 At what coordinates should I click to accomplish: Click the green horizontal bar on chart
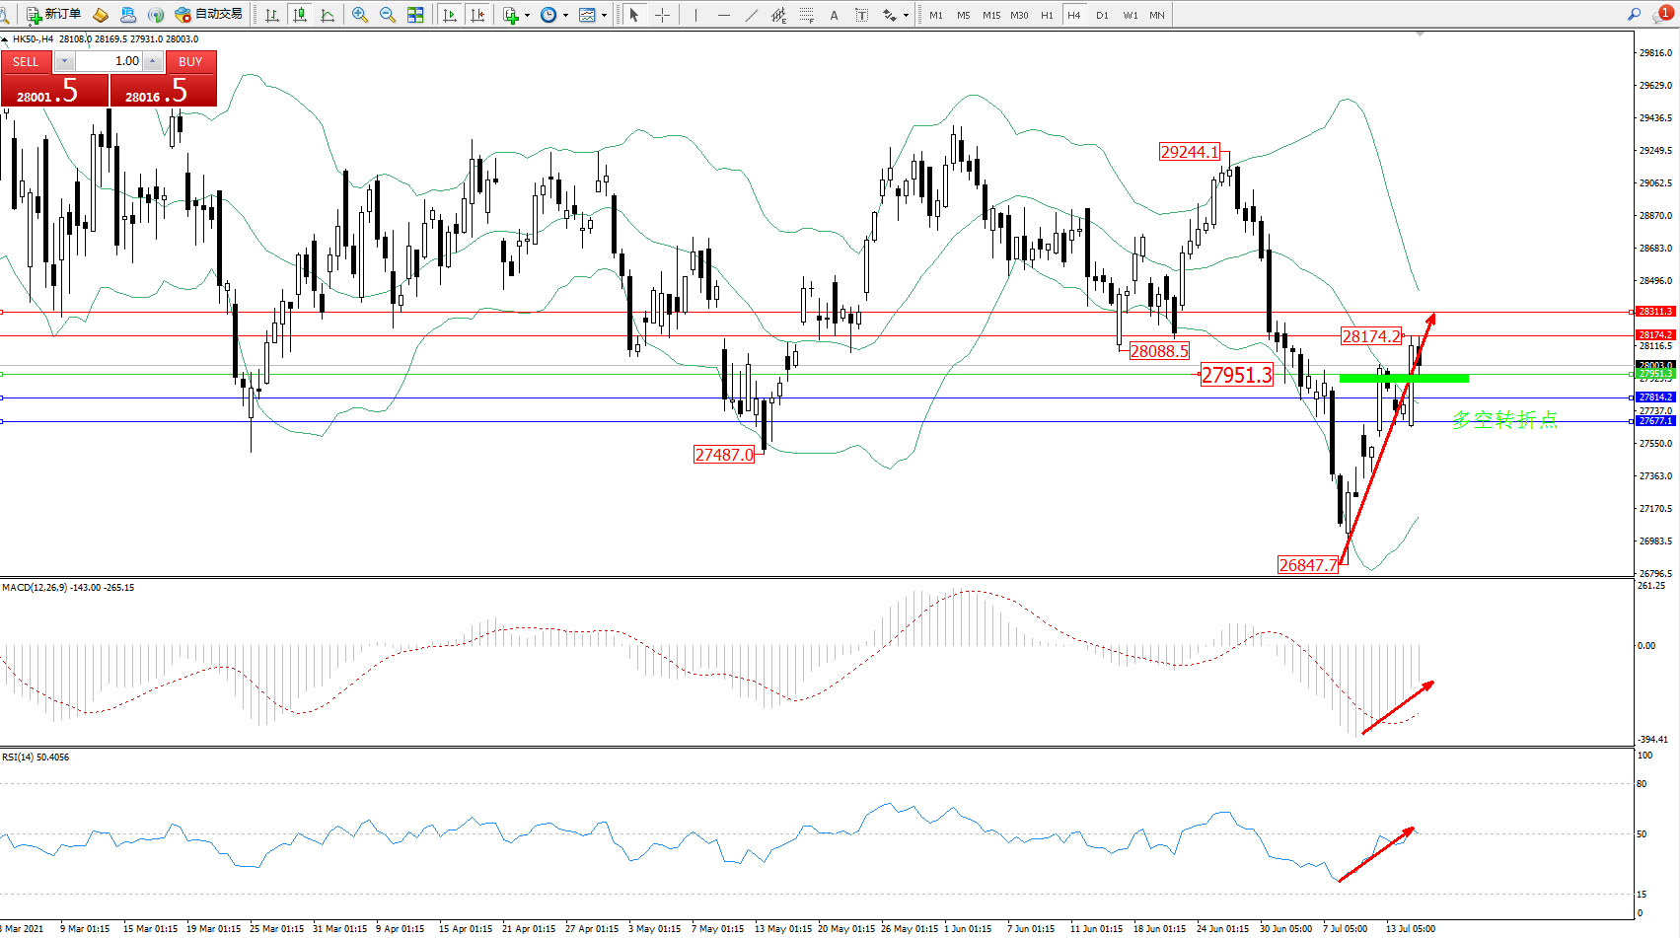tap(1403, 378)
